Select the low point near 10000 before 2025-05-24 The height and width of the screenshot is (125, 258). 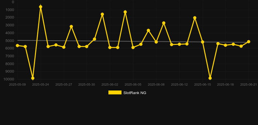[33, 78]
